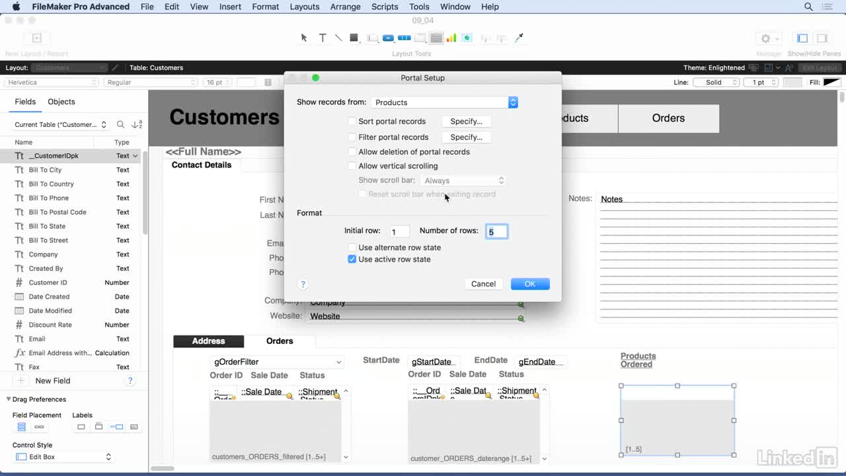This screenshot has height=476, width=846.
Task: Open the Helvetica font dropdown
Action: pyautogui.click(x=52, y=83)
